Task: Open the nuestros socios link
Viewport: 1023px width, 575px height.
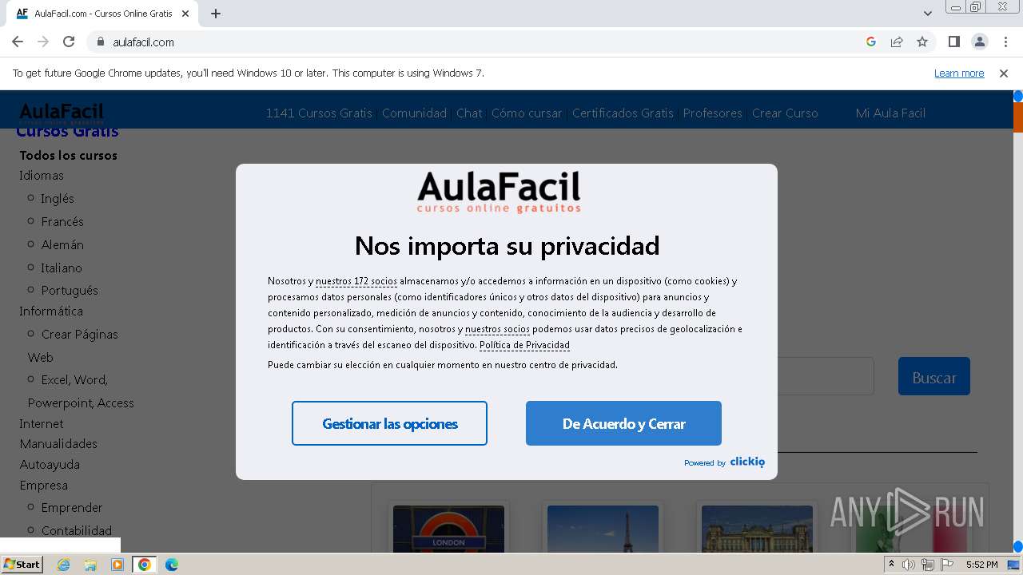Action: click(497, 329)
